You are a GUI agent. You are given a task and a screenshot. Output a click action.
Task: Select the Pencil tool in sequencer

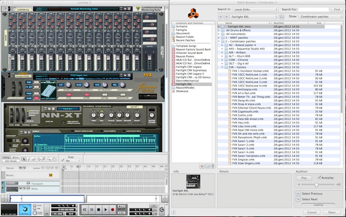tap(28, 159)
